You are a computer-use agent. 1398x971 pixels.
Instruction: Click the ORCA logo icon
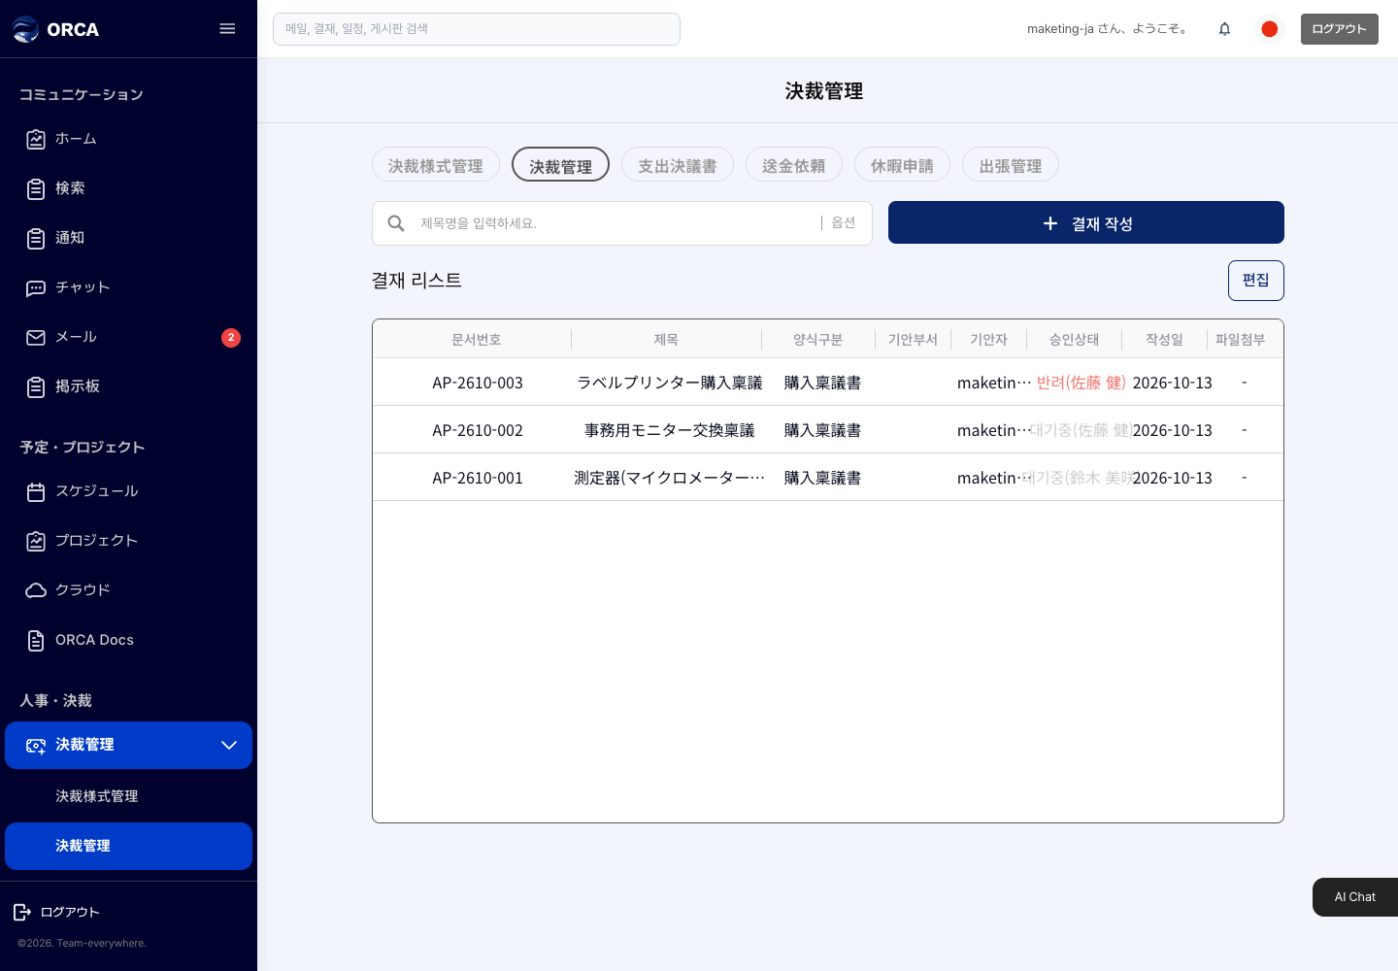tap(26, 29)
